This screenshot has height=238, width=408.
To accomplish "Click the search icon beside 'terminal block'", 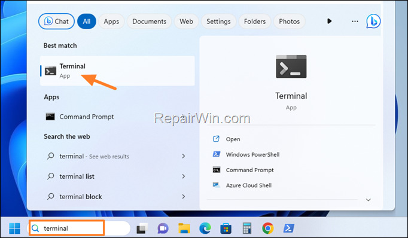I will [x=51, y=196].
